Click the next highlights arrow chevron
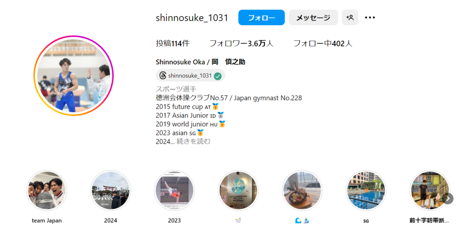Viewport: 459px width, 238px height. (x=448, y=199)
